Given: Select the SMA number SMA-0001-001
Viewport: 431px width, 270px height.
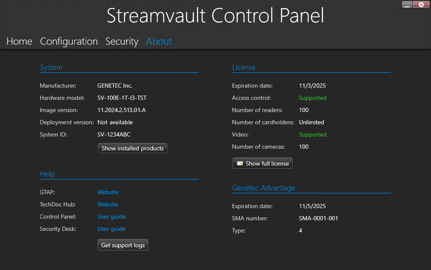Looking at the screenshot, I should (x=318, y=218).
